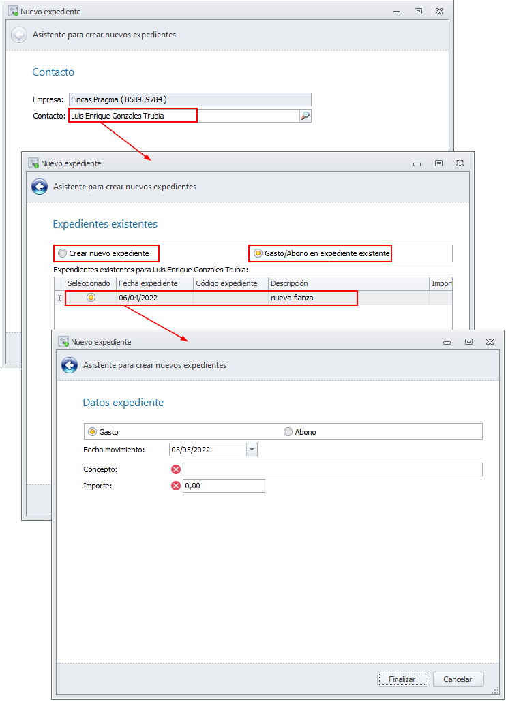Image resolution: width=506 pixels, height=701 pixels.
Task: Click the Código expediente column header
Action: [x=231, y=283]
